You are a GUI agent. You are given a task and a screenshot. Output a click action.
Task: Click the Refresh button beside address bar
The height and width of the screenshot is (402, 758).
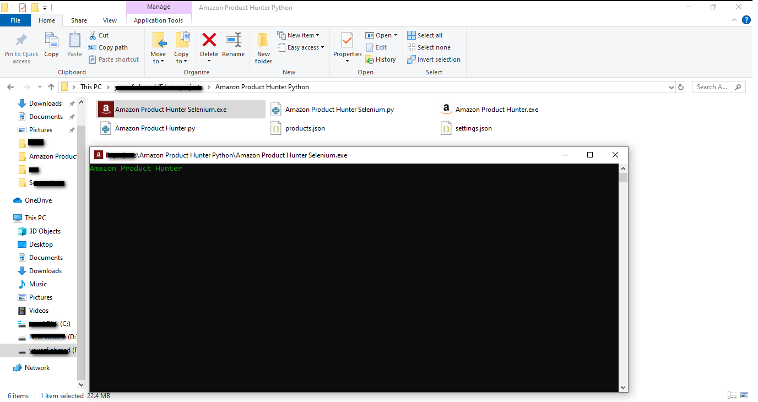click(x=681, y=87)
